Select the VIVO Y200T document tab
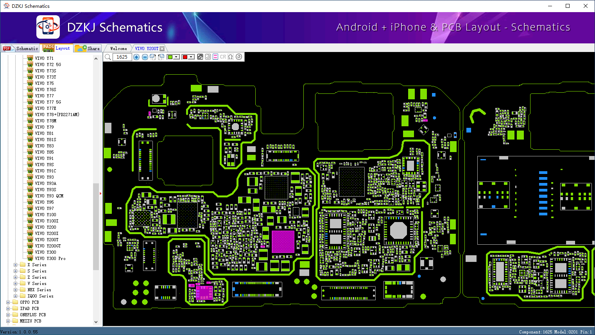 point(147,48)
